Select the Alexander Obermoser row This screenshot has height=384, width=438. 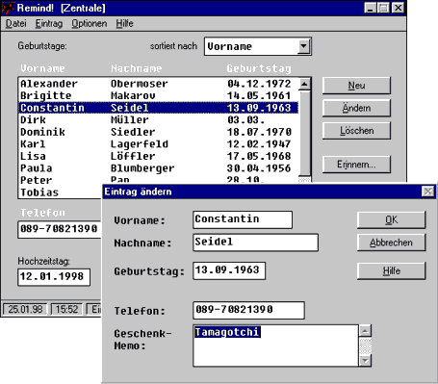[x=159, y=84]
